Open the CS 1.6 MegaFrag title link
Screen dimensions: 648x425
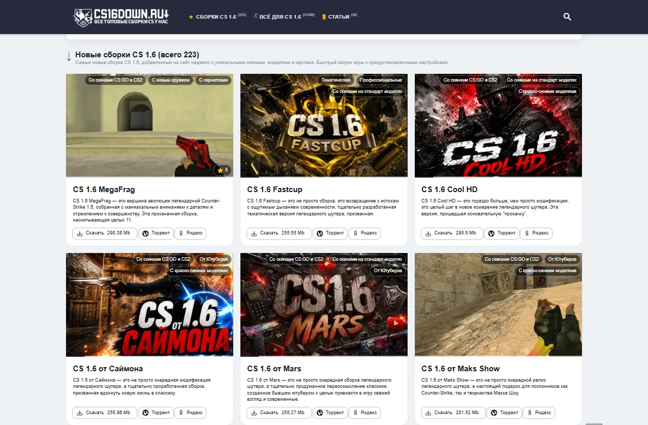[104, 190]
